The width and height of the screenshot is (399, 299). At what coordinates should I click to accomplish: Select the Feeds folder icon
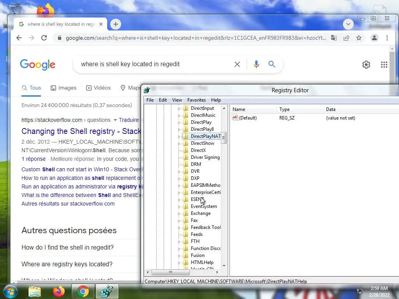pos(186,234)
